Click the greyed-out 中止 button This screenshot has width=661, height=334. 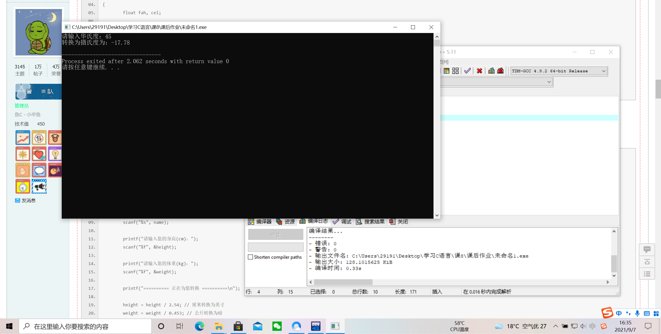276,234
